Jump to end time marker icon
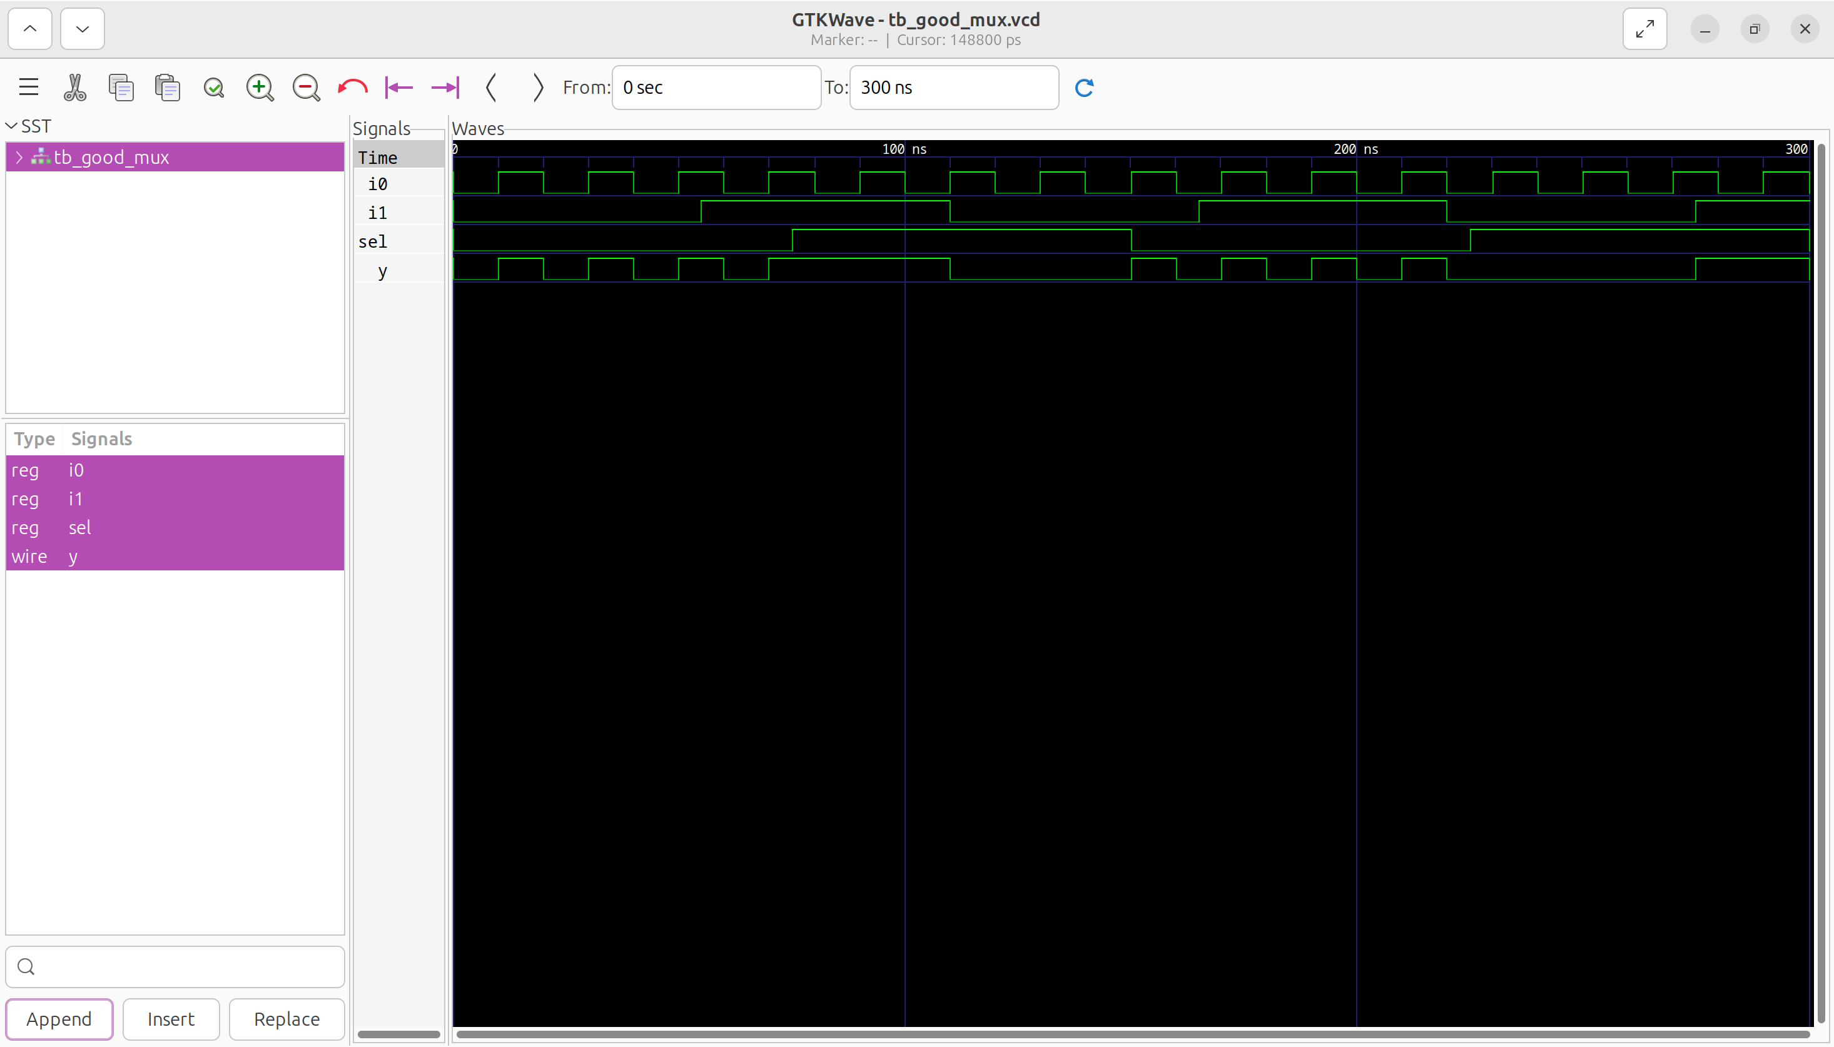Image resolution: width=1834 pixels, height=1047 pixels. tap(445, 87)
